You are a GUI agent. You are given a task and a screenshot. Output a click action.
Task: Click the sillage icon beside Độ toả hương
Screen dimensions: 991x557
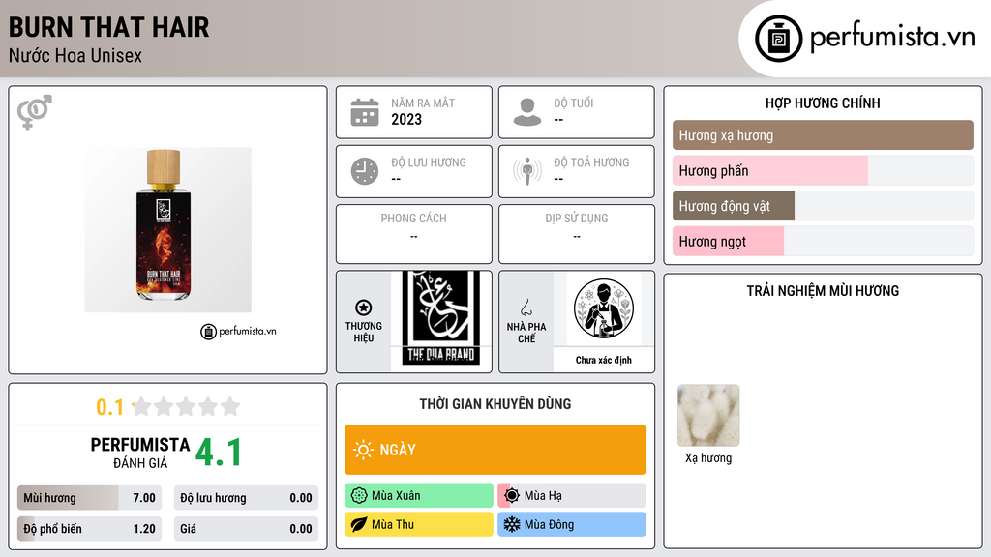click(527, 171)
